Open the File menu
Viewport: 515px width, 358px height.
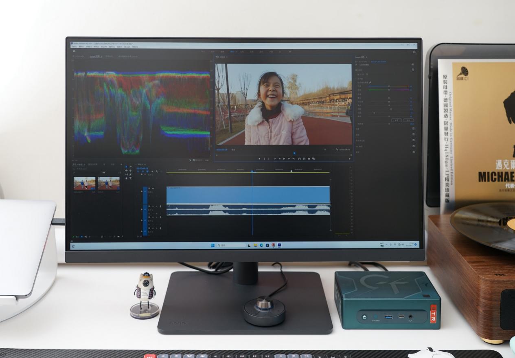pos(73,46)
